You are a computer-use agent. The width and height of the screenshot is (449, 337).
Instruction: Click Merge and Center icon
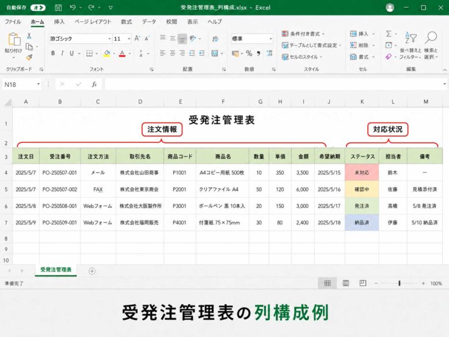[215, 54]
